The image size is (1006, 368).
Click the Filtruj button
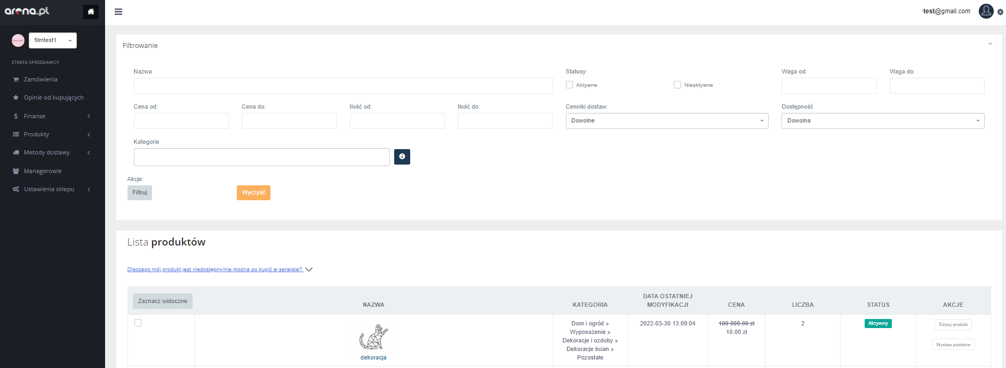140,193
